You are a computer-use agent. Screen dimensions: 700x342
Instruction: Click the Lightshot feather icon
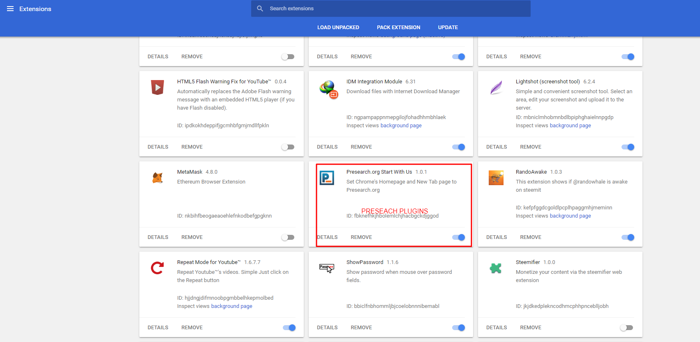click(x=496, y=87)
